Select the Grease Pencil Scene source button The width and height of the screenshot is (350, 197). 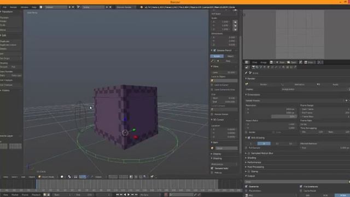coord(217,56)
